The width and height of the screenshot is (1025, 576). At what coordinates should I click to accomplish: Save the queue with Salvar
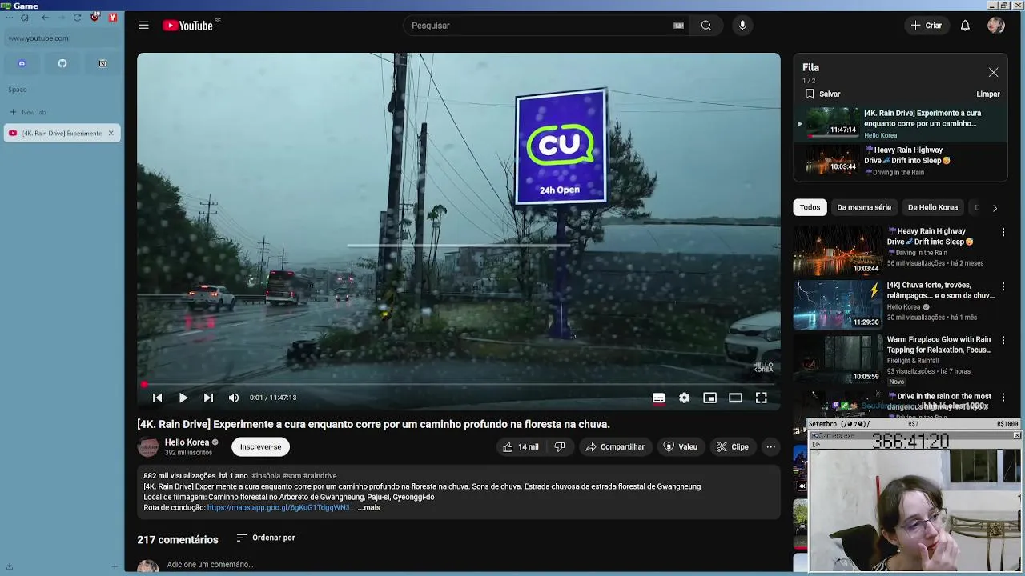pyautogui.click(x=822, y=94)
